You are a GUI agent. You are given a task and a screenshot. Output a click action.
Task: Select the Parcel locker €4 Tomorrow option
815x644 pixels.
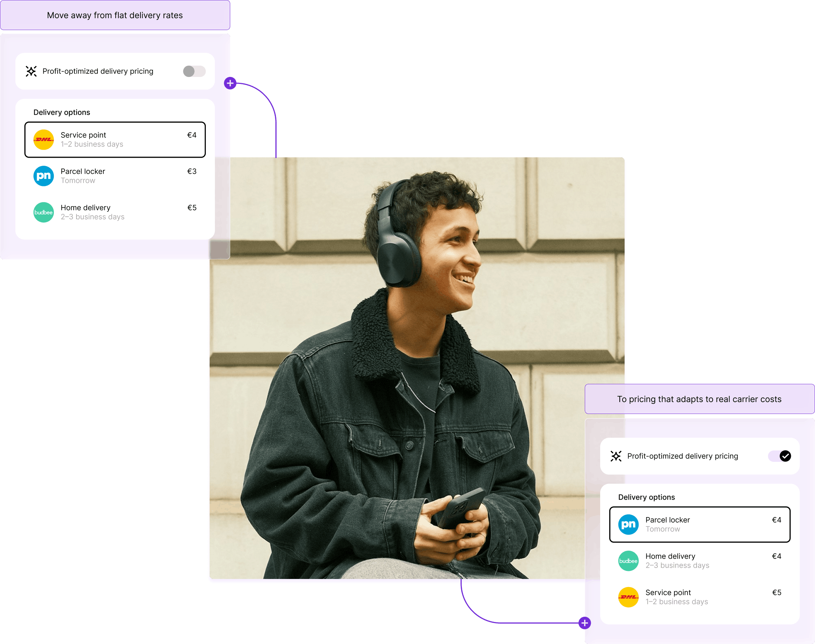tap(700, 524)
